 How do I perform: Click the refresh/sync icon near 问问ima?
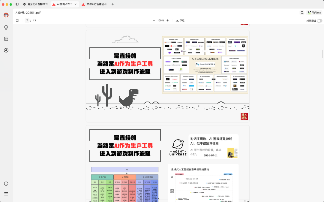coord(302,13)
